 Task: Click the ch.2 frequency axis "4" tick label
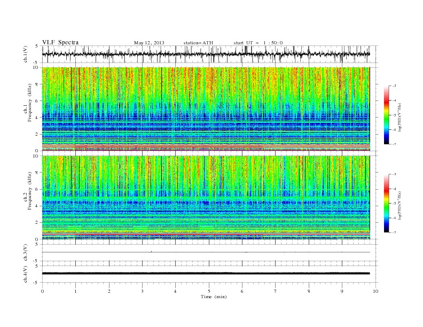(37, 206)
